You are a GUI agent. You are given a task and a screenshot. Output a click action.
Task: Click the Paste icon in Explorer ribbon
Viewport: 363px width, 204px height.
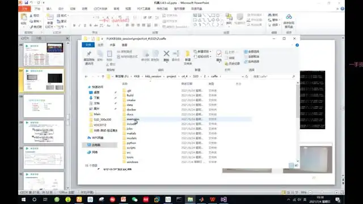(109, 54)
